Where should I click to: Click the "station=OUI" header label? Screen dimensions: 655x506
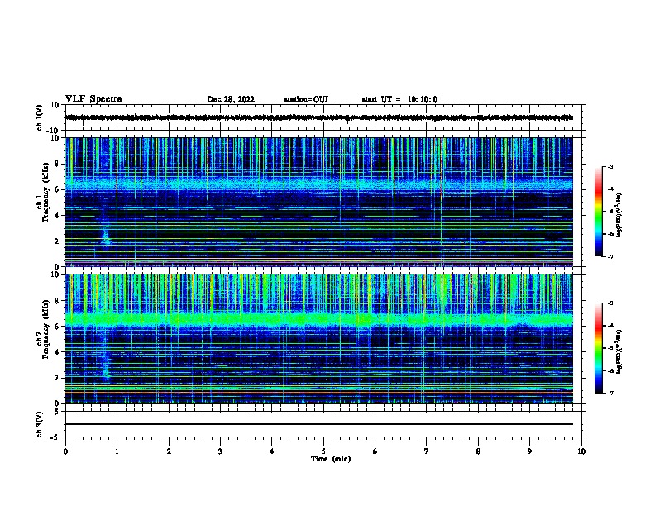pyautogui.click(x=306, y=99)
